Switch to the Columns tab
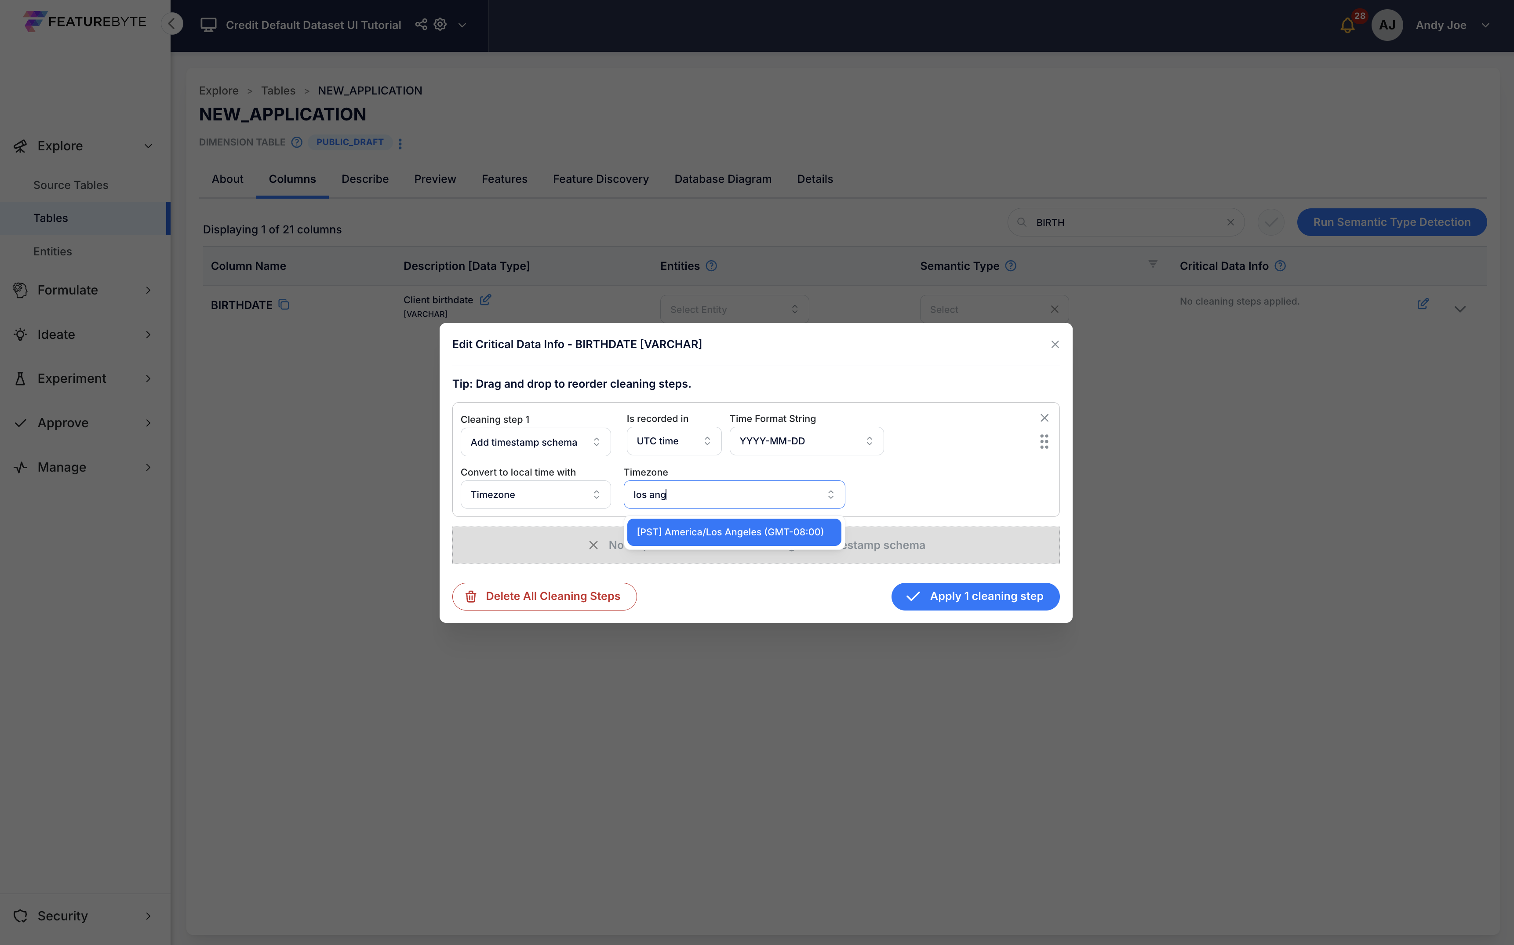This screenshot has height=945, width=1514. point(292,179)
